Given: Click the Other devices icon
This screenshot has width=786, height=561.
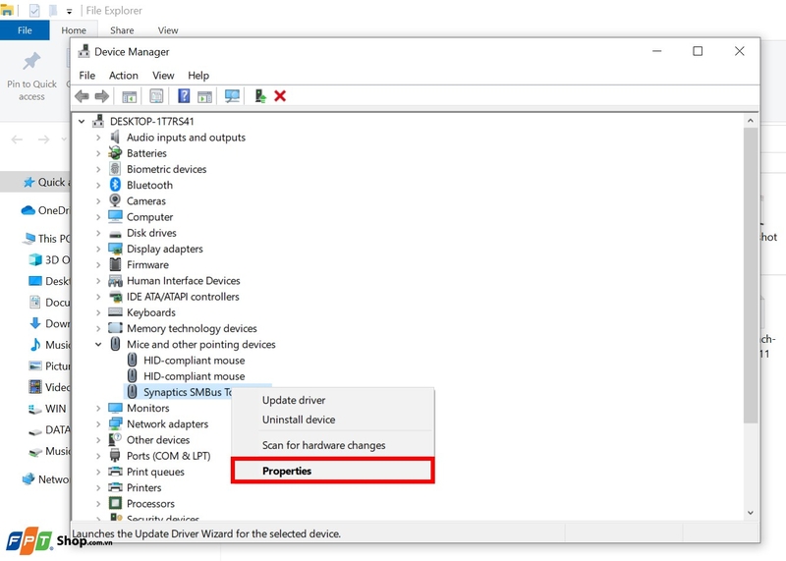Looking at the screenshot, I should 115,440.
